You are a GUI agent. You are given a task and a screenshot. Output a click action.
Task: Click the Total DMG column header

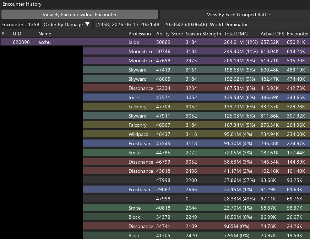click(x=236, y=34)
